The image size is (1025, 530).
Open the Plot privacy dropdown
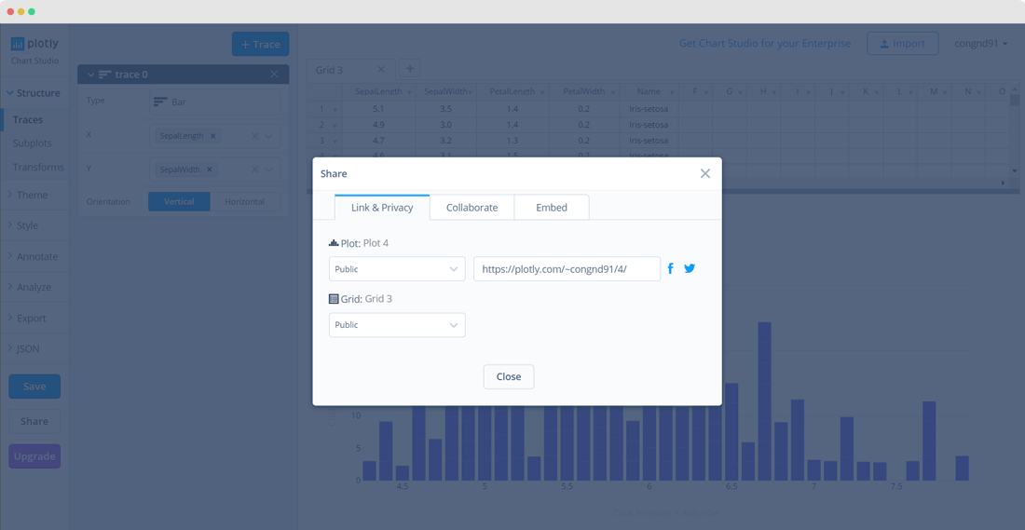[x=397, y=268]
